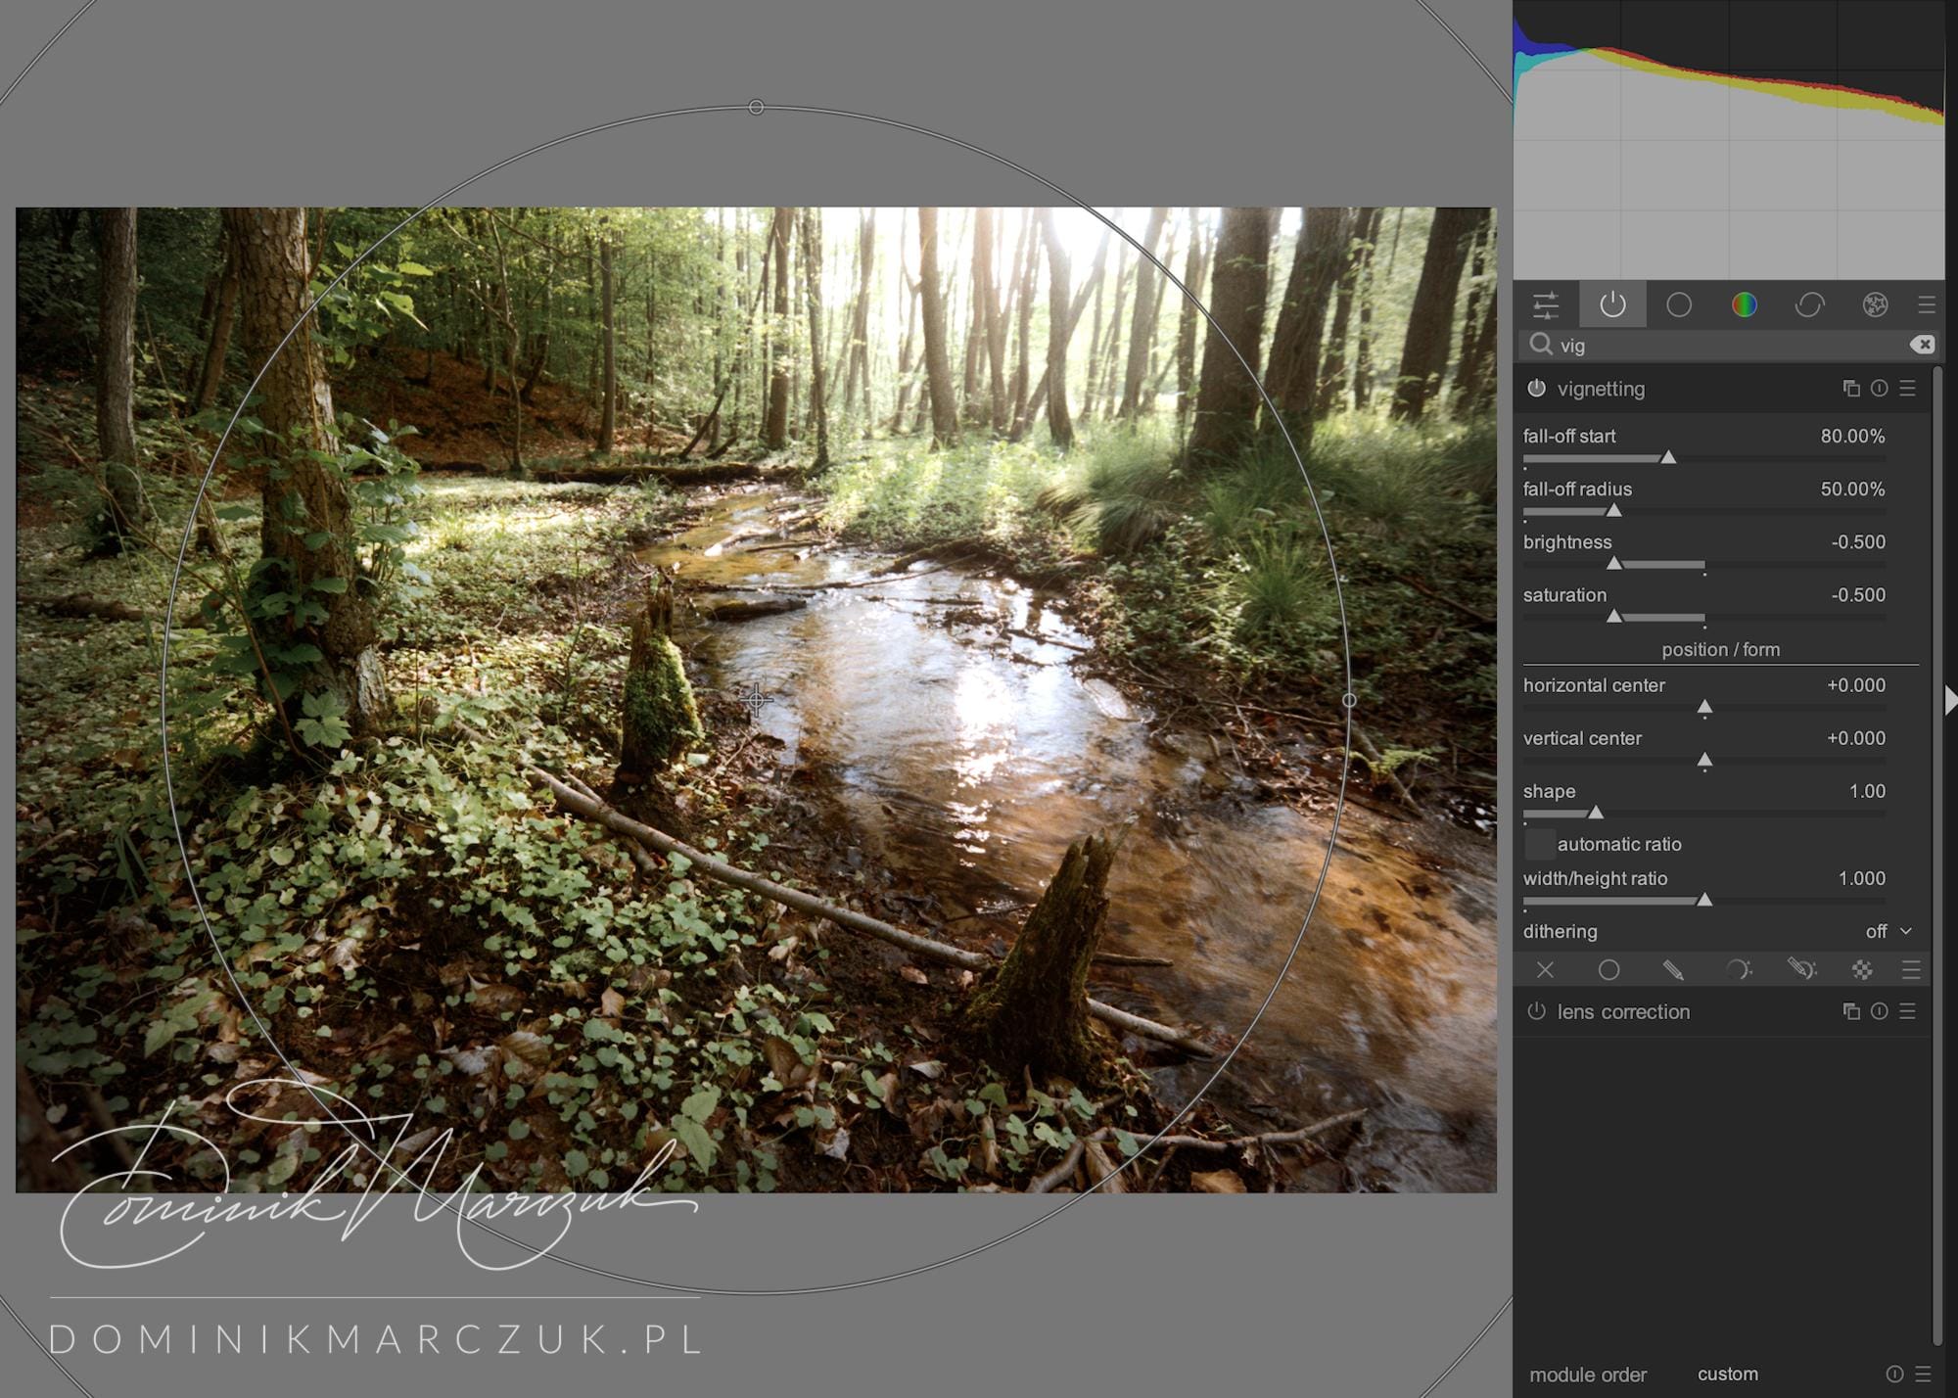Select parametric mask icon
Screen dimensions: 1958x1398
point(1738,970)
